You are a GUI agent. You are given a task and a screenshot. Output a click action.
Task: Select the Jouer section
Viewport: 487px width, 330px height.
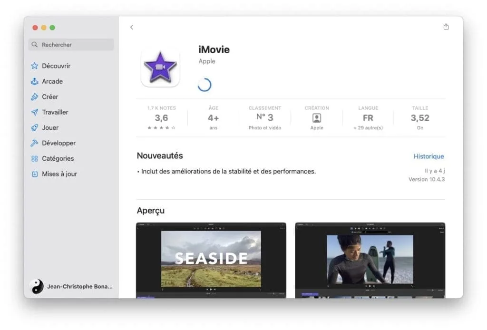coord(50,127)
